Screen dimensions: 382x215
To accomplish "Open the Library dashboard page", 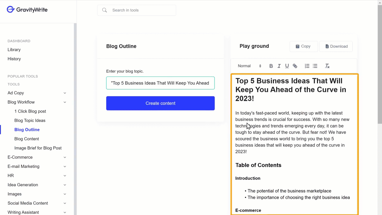I will [14, 50].
